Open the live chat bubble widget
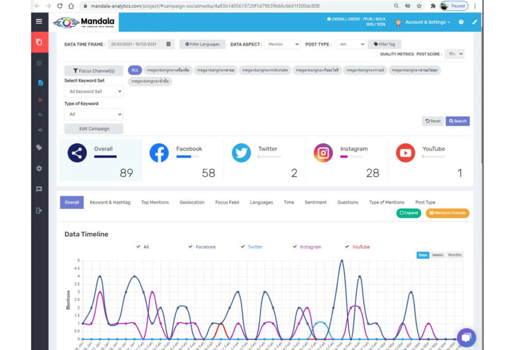The image size is (526, 350). tap(466, 337)
